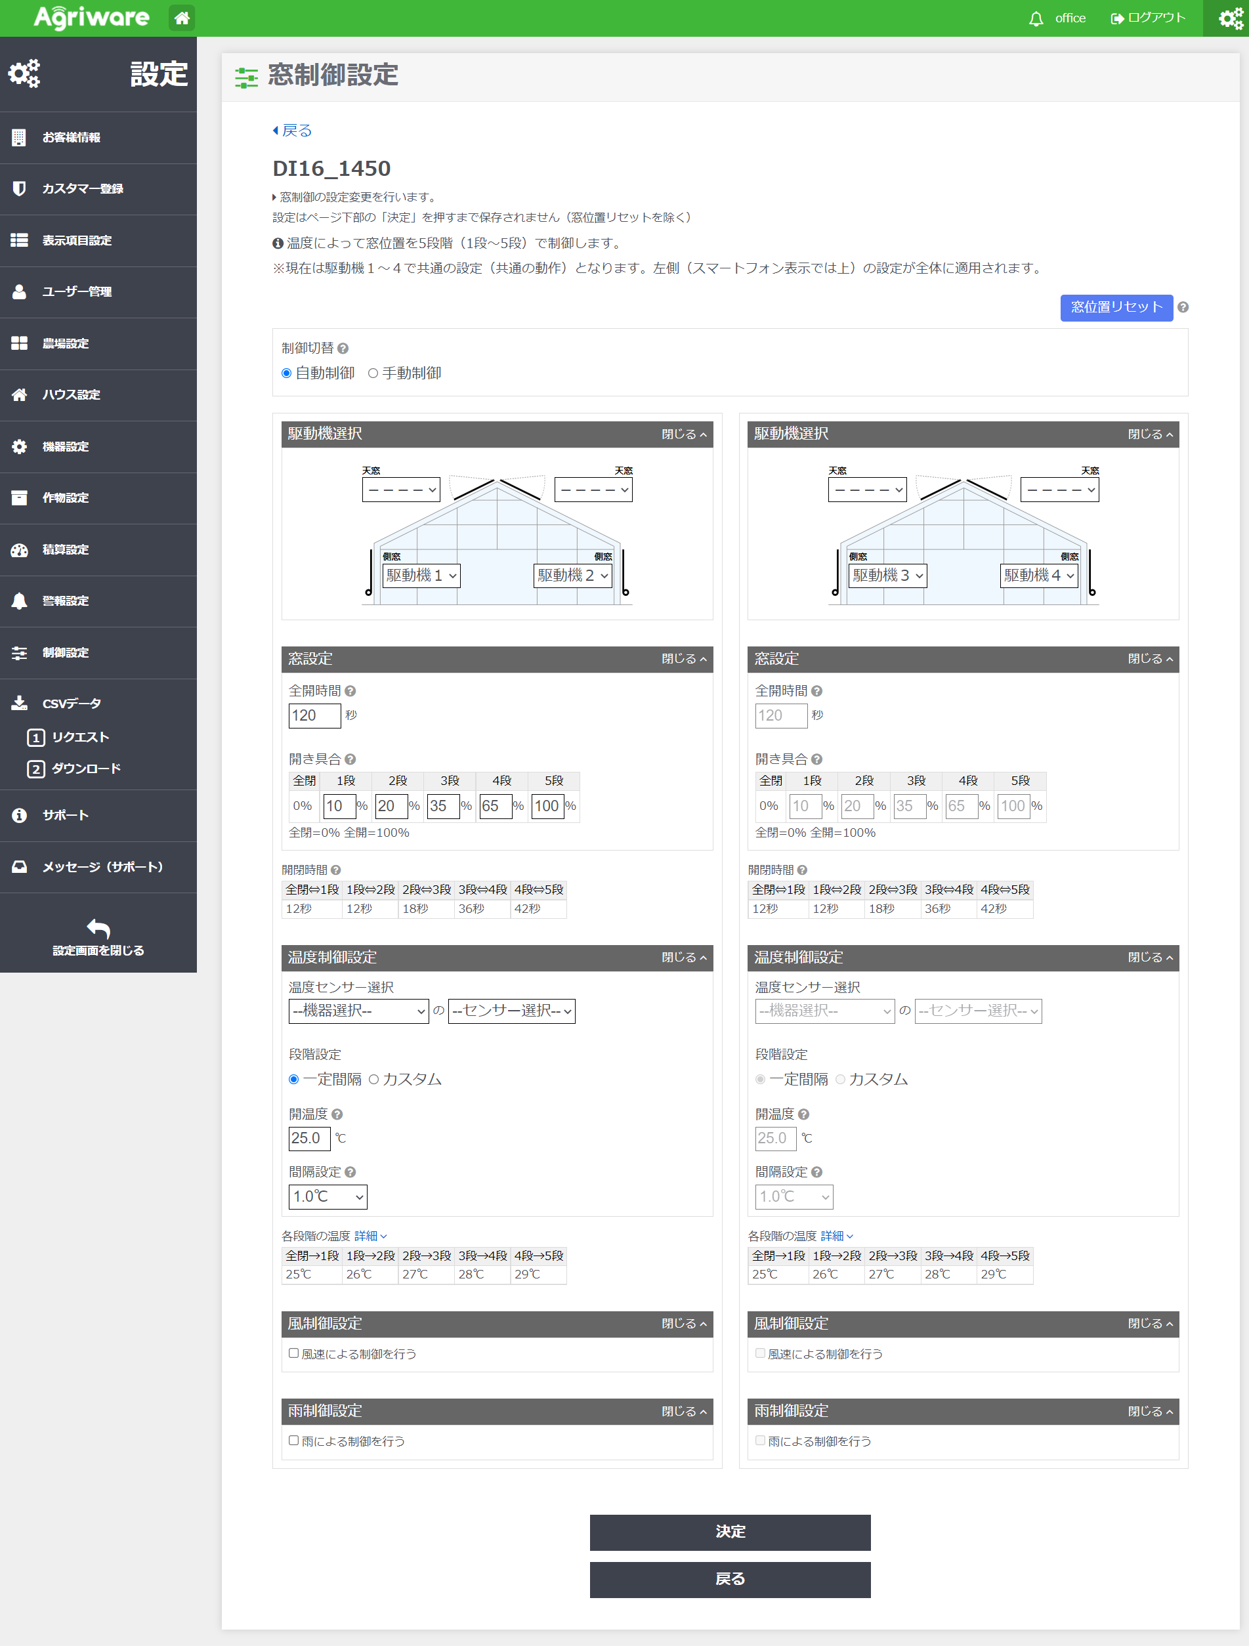Image resolution: width=1249 pixels, height=1646 pixels.
Task: Click help icon beside 窓位置リセット button
Action: tap(1183, 307)
